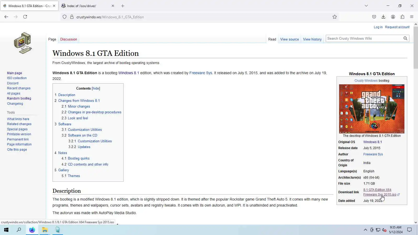This screenshot has width=418, height=235.
Task: Open the Windows Start menu
Action: [x=6, y=230]
